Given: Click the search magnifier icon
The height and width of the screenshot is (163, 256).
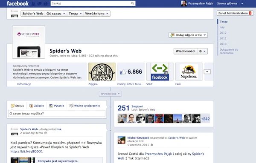Looking at the screenshot, I should tap(133, 3).
